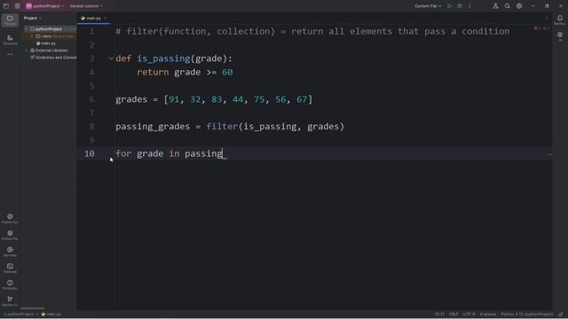The height and width of the screenshot is (319, 568).
Task: Show more tool windows via the ellipsis
Action: 10,54
